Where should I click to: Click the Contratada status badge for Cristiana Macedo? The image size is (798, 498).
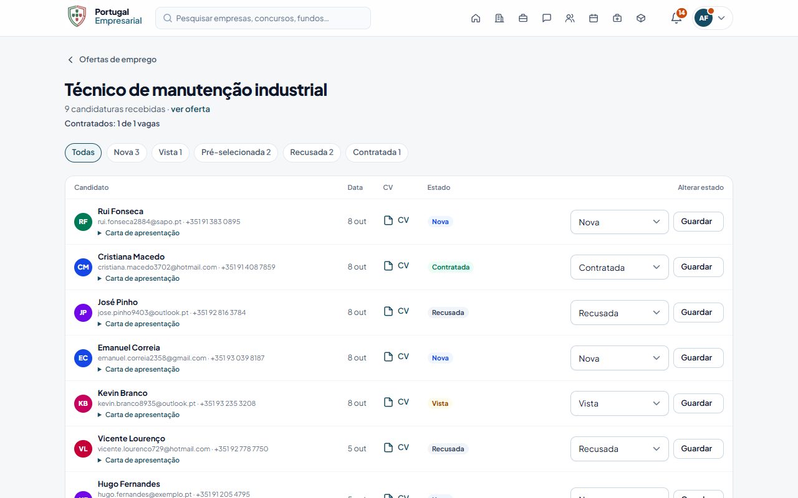click(451, 267)
